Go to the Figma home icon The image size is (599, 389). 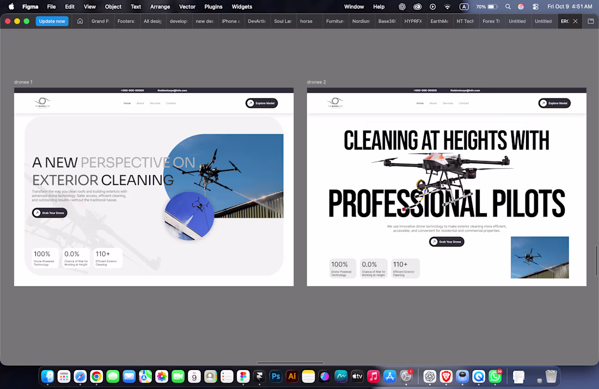[x=80, y=21]
